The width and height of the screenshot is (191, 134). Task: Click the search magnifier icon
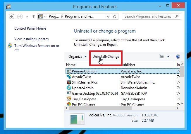177,16
